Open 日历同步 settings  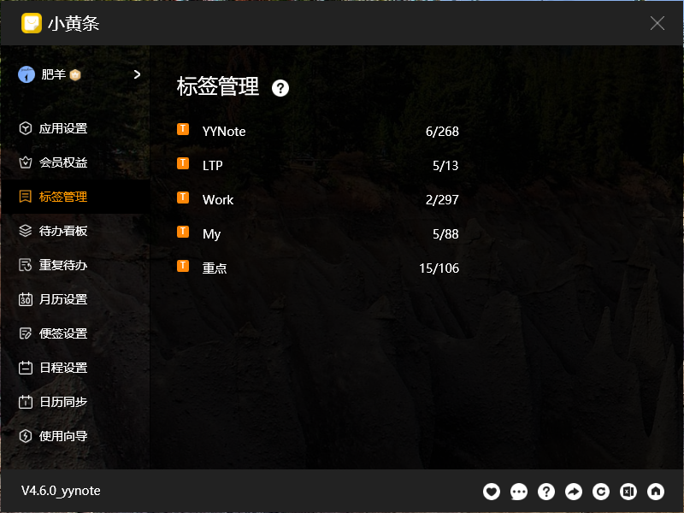pos(74,402)
